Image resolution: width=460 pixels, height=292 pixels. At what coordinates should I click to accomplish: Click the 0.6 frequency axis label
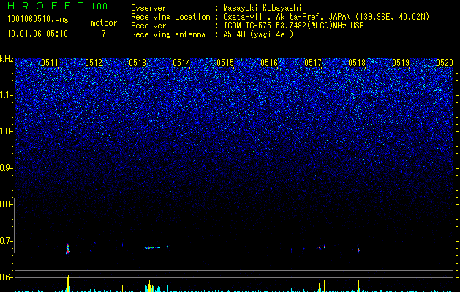[x=6, y=277]
